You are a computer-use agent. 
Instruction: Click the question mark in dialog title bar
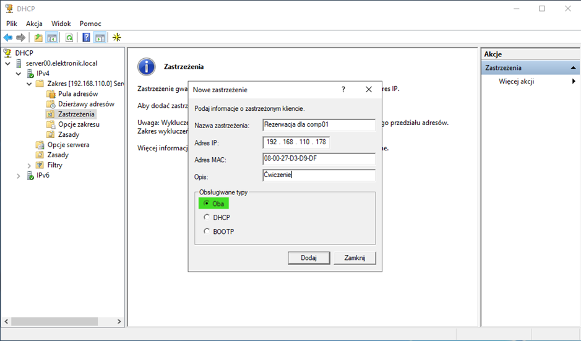[343, 90]
